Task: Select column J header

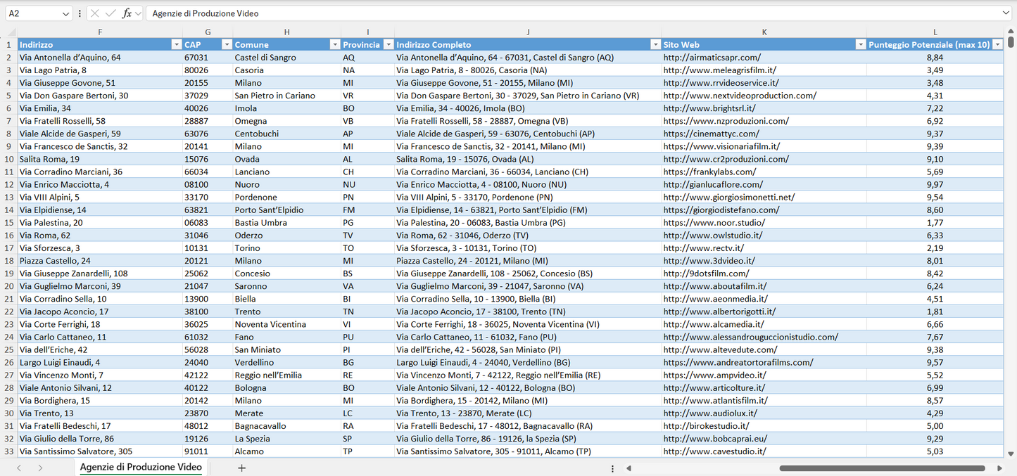Action: click(x=528, y=32)
